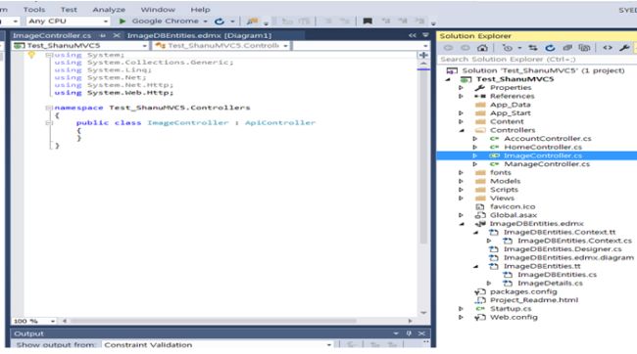Switch to ImageDBEntities.edmx [Diagram1] tab

pyautogui.click(x=200, y=35)
